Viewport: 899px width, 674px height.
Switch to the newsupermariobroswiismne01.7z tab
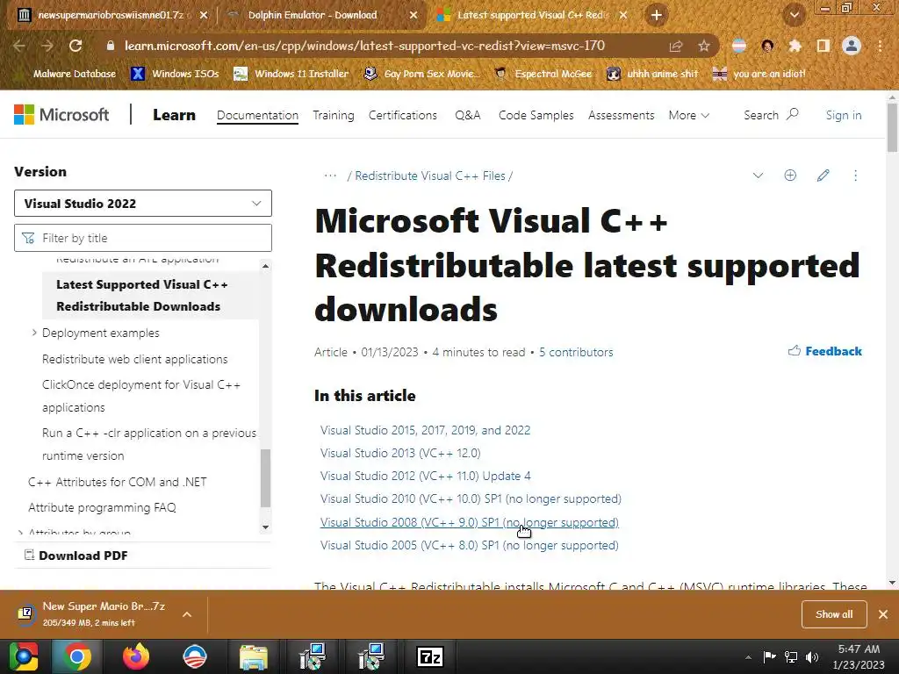[x=111, y=16]
